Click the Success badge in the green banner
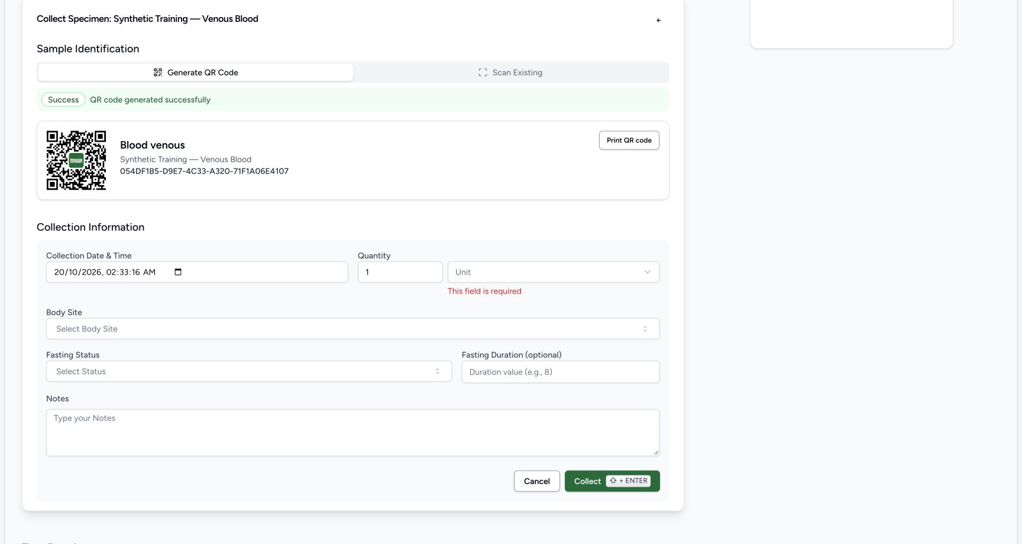This screenshot has width=1022, height=544. pos(63,100)
